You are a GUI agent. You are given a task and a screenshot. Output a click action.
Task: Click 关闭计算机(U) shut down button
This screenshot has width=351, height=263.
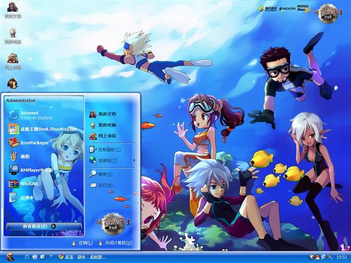116,243
